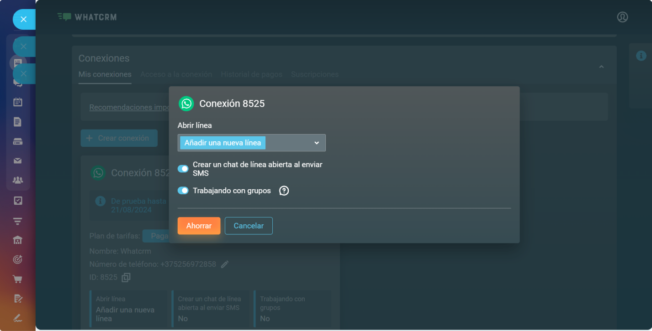Open the Documents icon in the sidebar
The width and height of the screenshot is (652, 331).
point(18,122)
